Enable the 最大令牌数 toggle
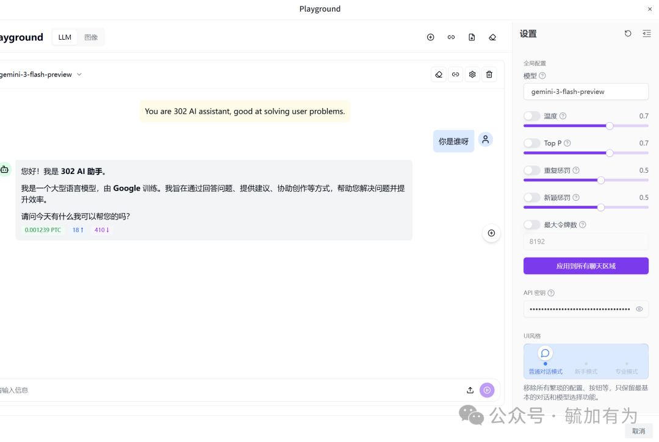The image size is (659, 442). click(530, 225)
